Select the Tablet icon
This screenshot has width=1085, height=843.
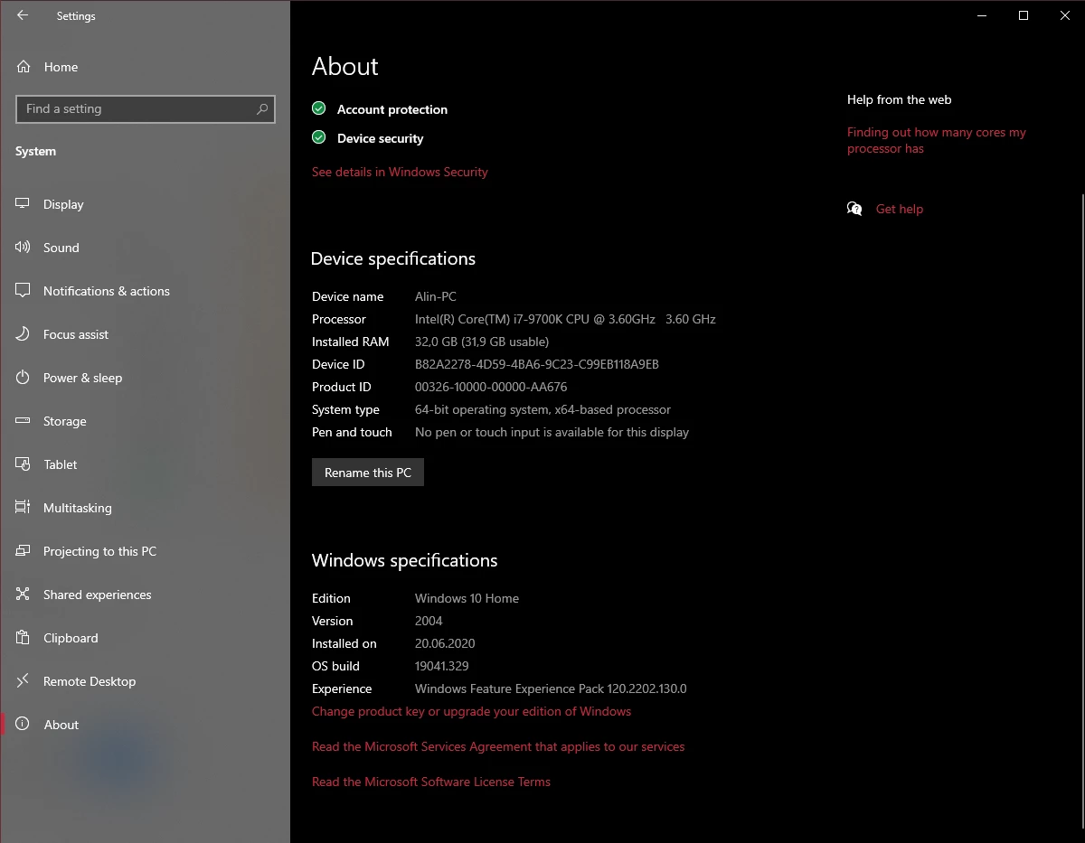click(24, 464)
